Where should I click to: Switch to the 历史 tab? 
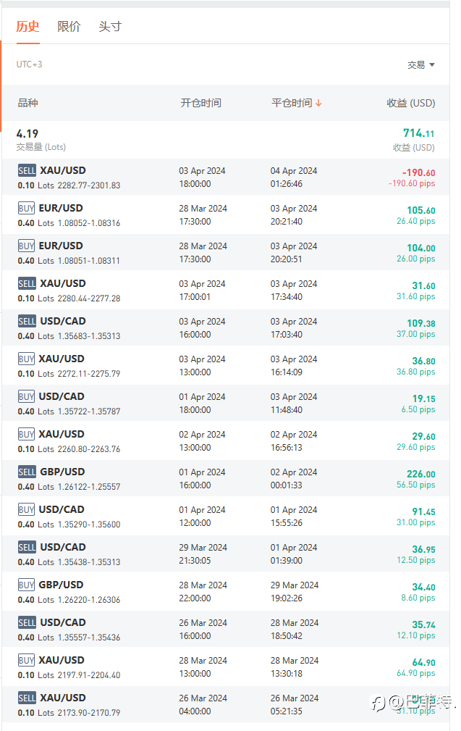pyautogui.click(x=28, y=27)
